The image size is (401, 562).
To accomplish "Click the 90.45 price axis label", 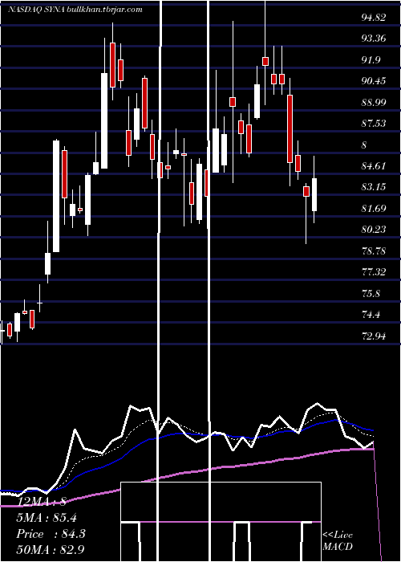I will 374,80.
